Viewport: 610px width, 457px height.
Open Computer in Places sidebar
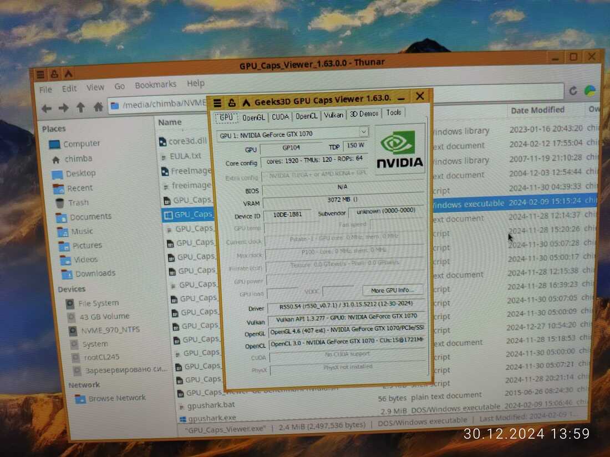74,144
